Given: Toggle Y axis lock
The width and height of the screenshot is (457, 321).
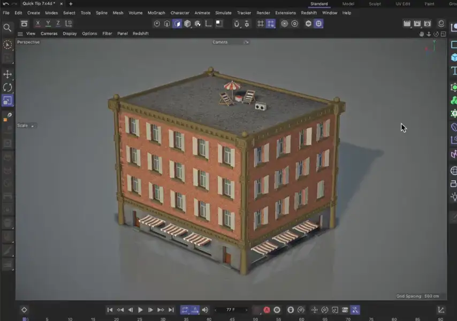Looking at the screenshot, I should 48,24.
